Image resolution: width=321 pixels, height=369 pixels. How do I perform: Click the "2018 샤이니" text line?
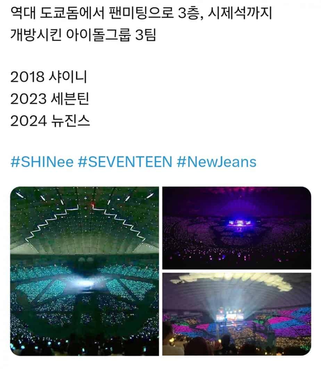coord(49,77)
